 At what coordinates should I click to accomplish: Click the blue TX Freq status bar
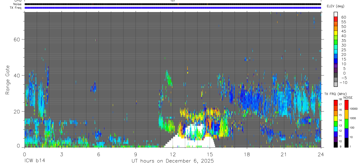pyautogui.click(x=173, y=8)
